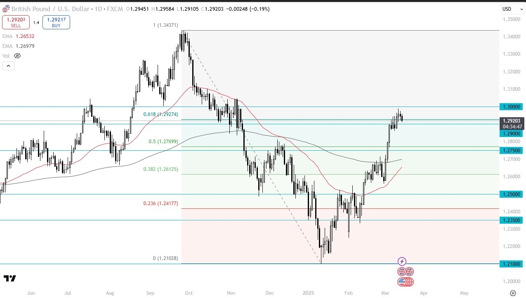Collapse the indicator legend with chevron
This screenshot has height=298, width=526.
[x=8, y=66]
